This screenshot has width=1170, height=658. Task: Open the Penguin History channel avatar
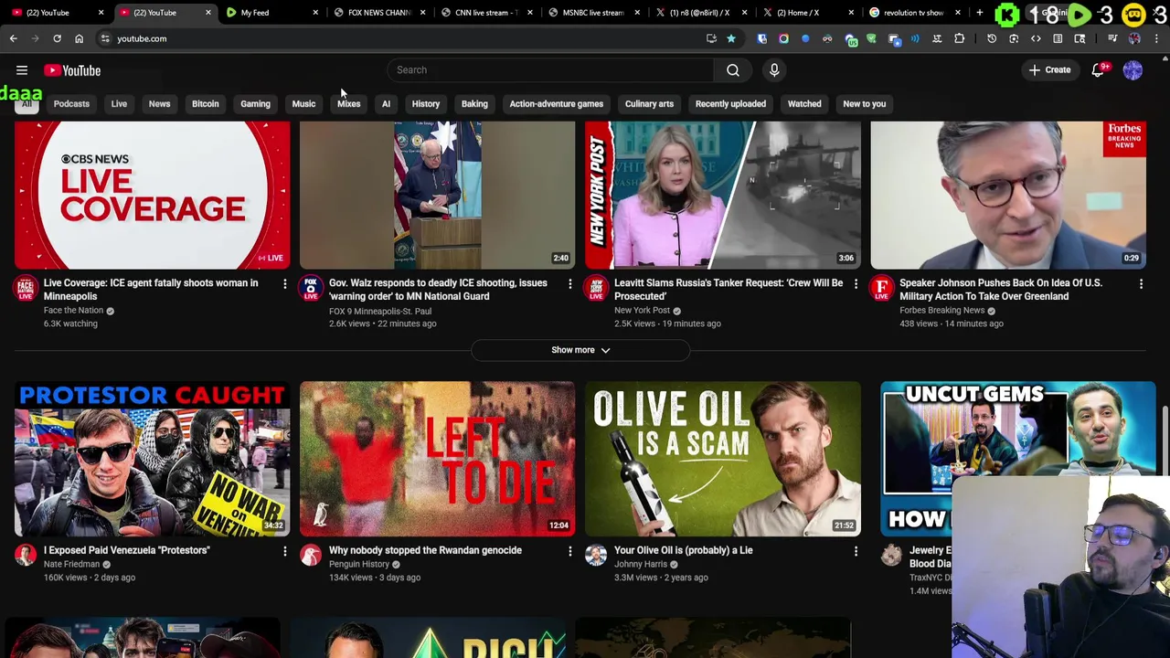click(311, 556)
